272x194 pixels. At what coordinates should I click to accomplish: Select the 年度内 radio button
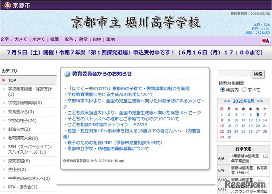[222, 90]
